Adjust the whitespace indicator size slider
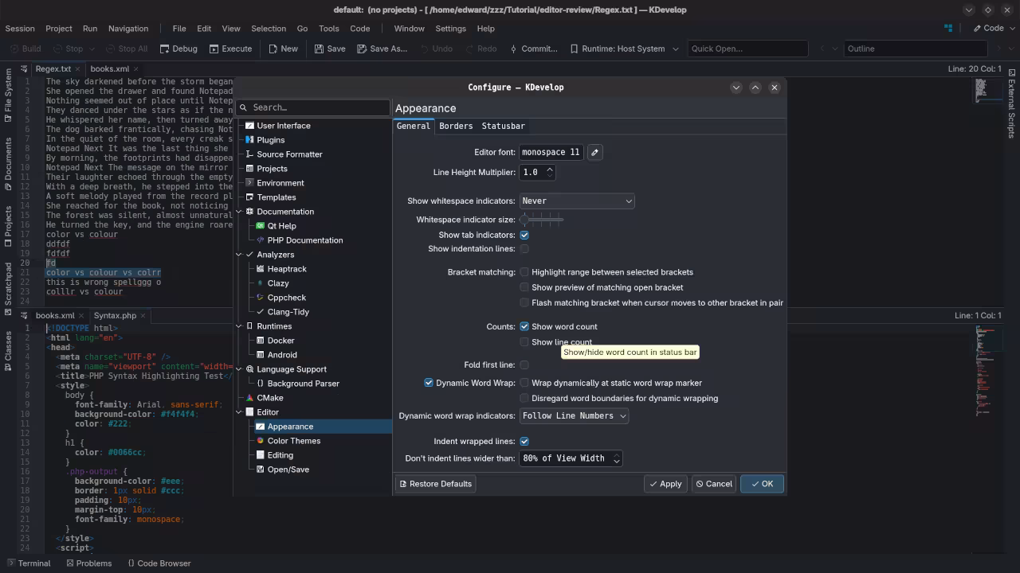The height and width of the screenshot is (573, 1020). [x=542, y=220]
